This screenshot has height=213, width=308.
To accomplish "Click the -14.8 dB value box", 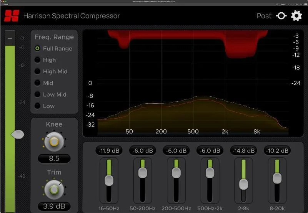I will (243, 150).
